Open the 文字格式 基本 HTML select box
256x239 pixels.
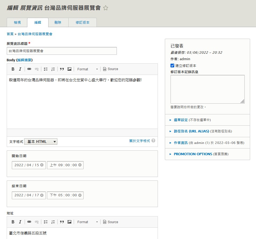[x=41, y=142]
